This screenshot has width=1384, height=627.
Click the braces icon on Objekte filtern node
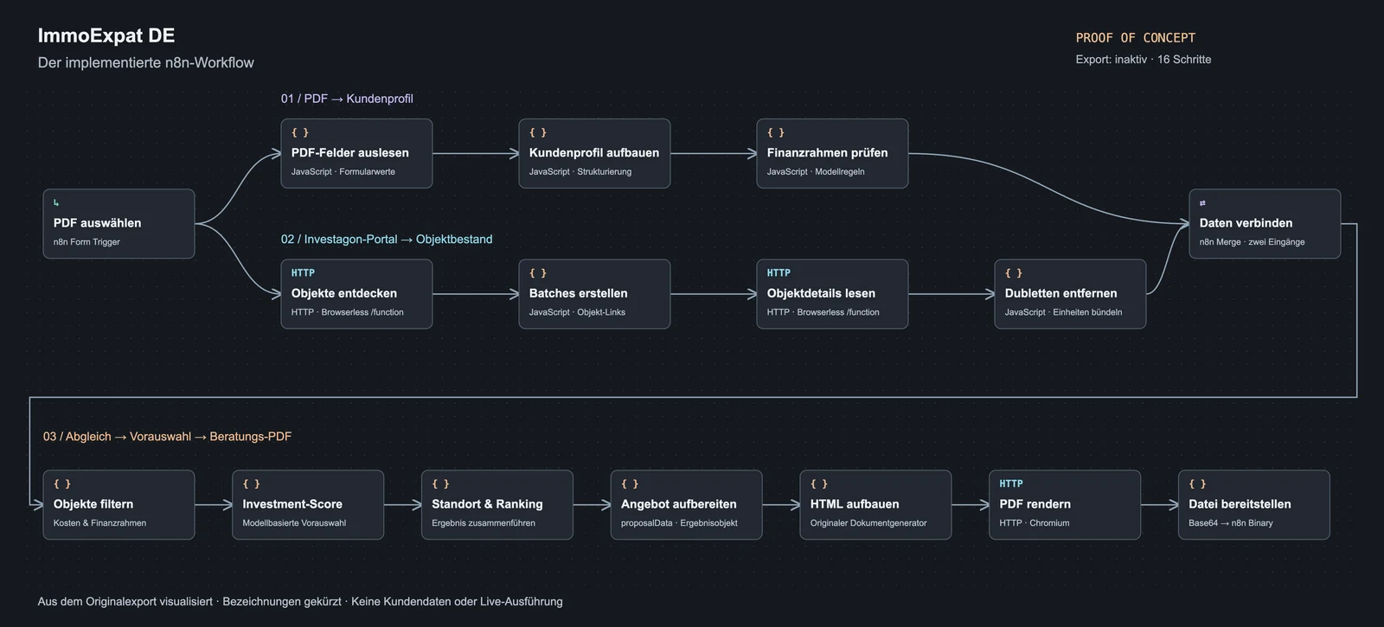click(x=62, y=484)
